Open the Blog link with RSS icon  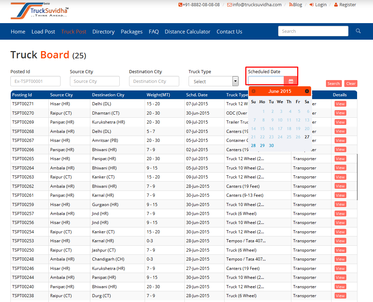pos(295,4)
